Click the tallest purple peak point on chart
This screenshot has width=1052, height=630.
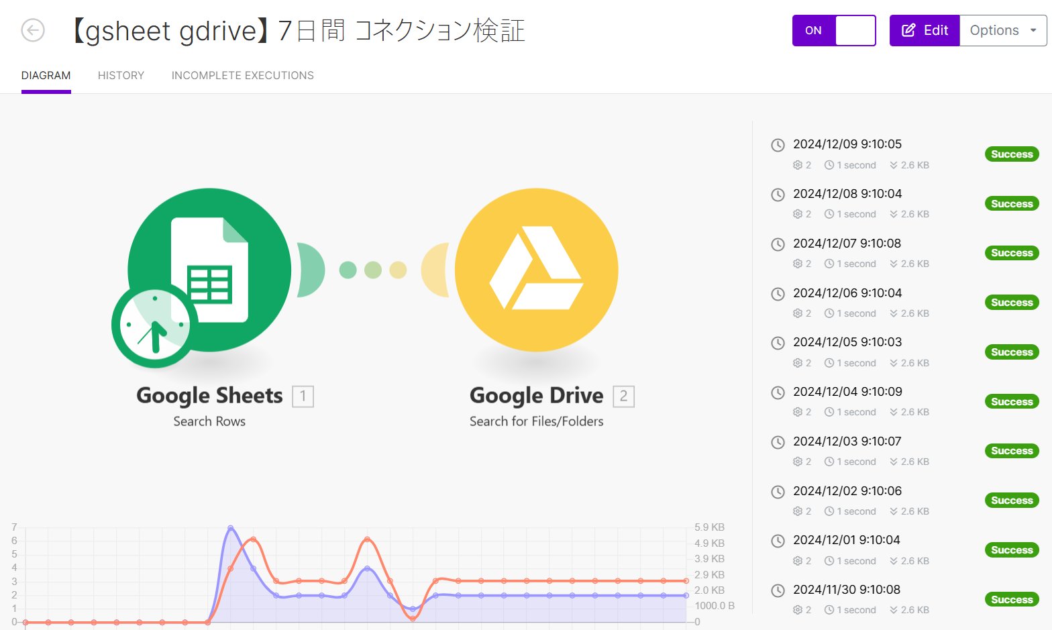230,528
